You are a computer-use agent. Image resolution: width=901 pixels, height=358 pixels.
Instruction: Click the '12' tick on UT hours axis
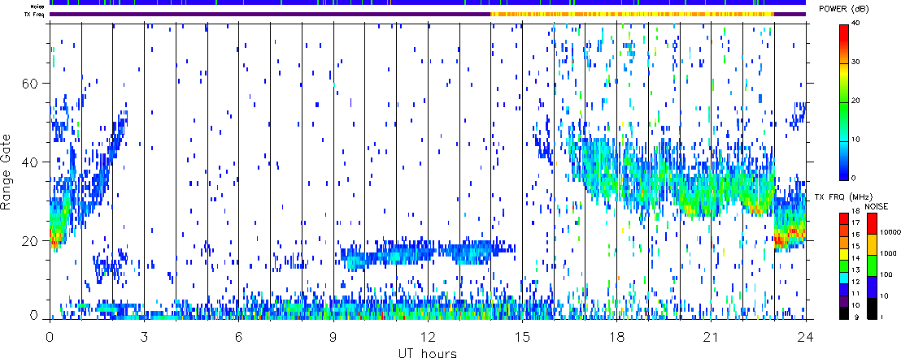428,336
